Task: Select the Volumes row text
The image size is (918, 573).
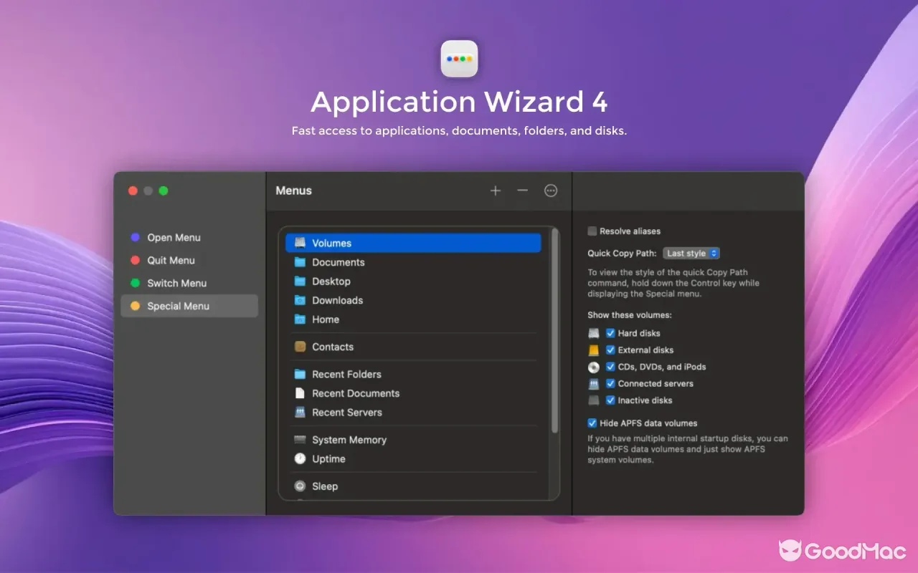Action: point(331,244)
